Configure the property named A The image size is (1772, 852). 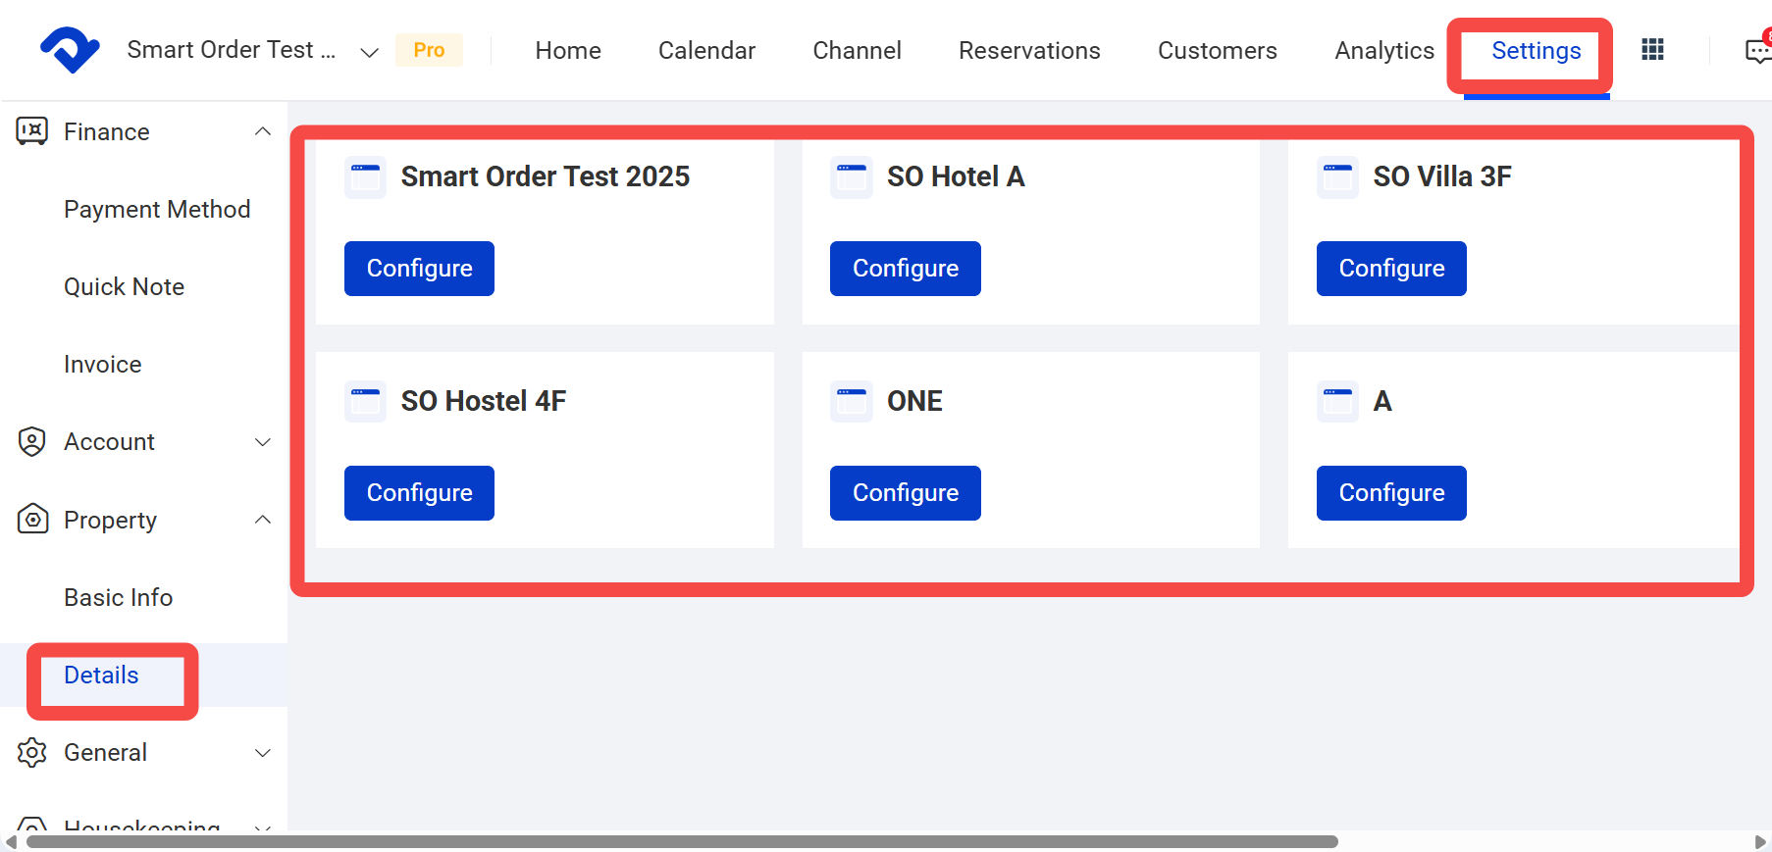[1391, 493]
